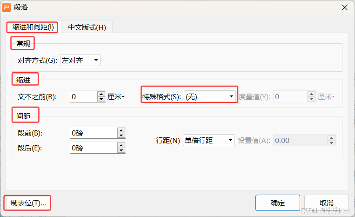Viewport: 355px width, 217px height.
Task: Click the 行距(N) label
Action: [x=167, y=141]
